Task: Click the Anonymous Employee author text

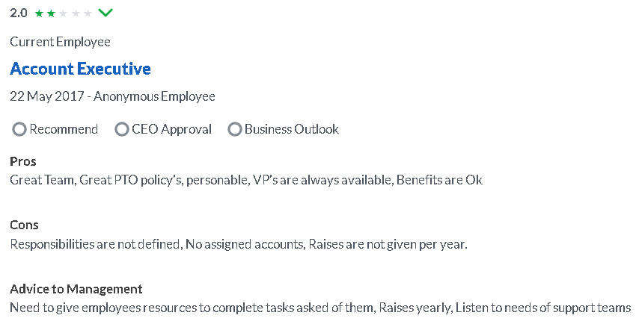Action: (154, 96)
